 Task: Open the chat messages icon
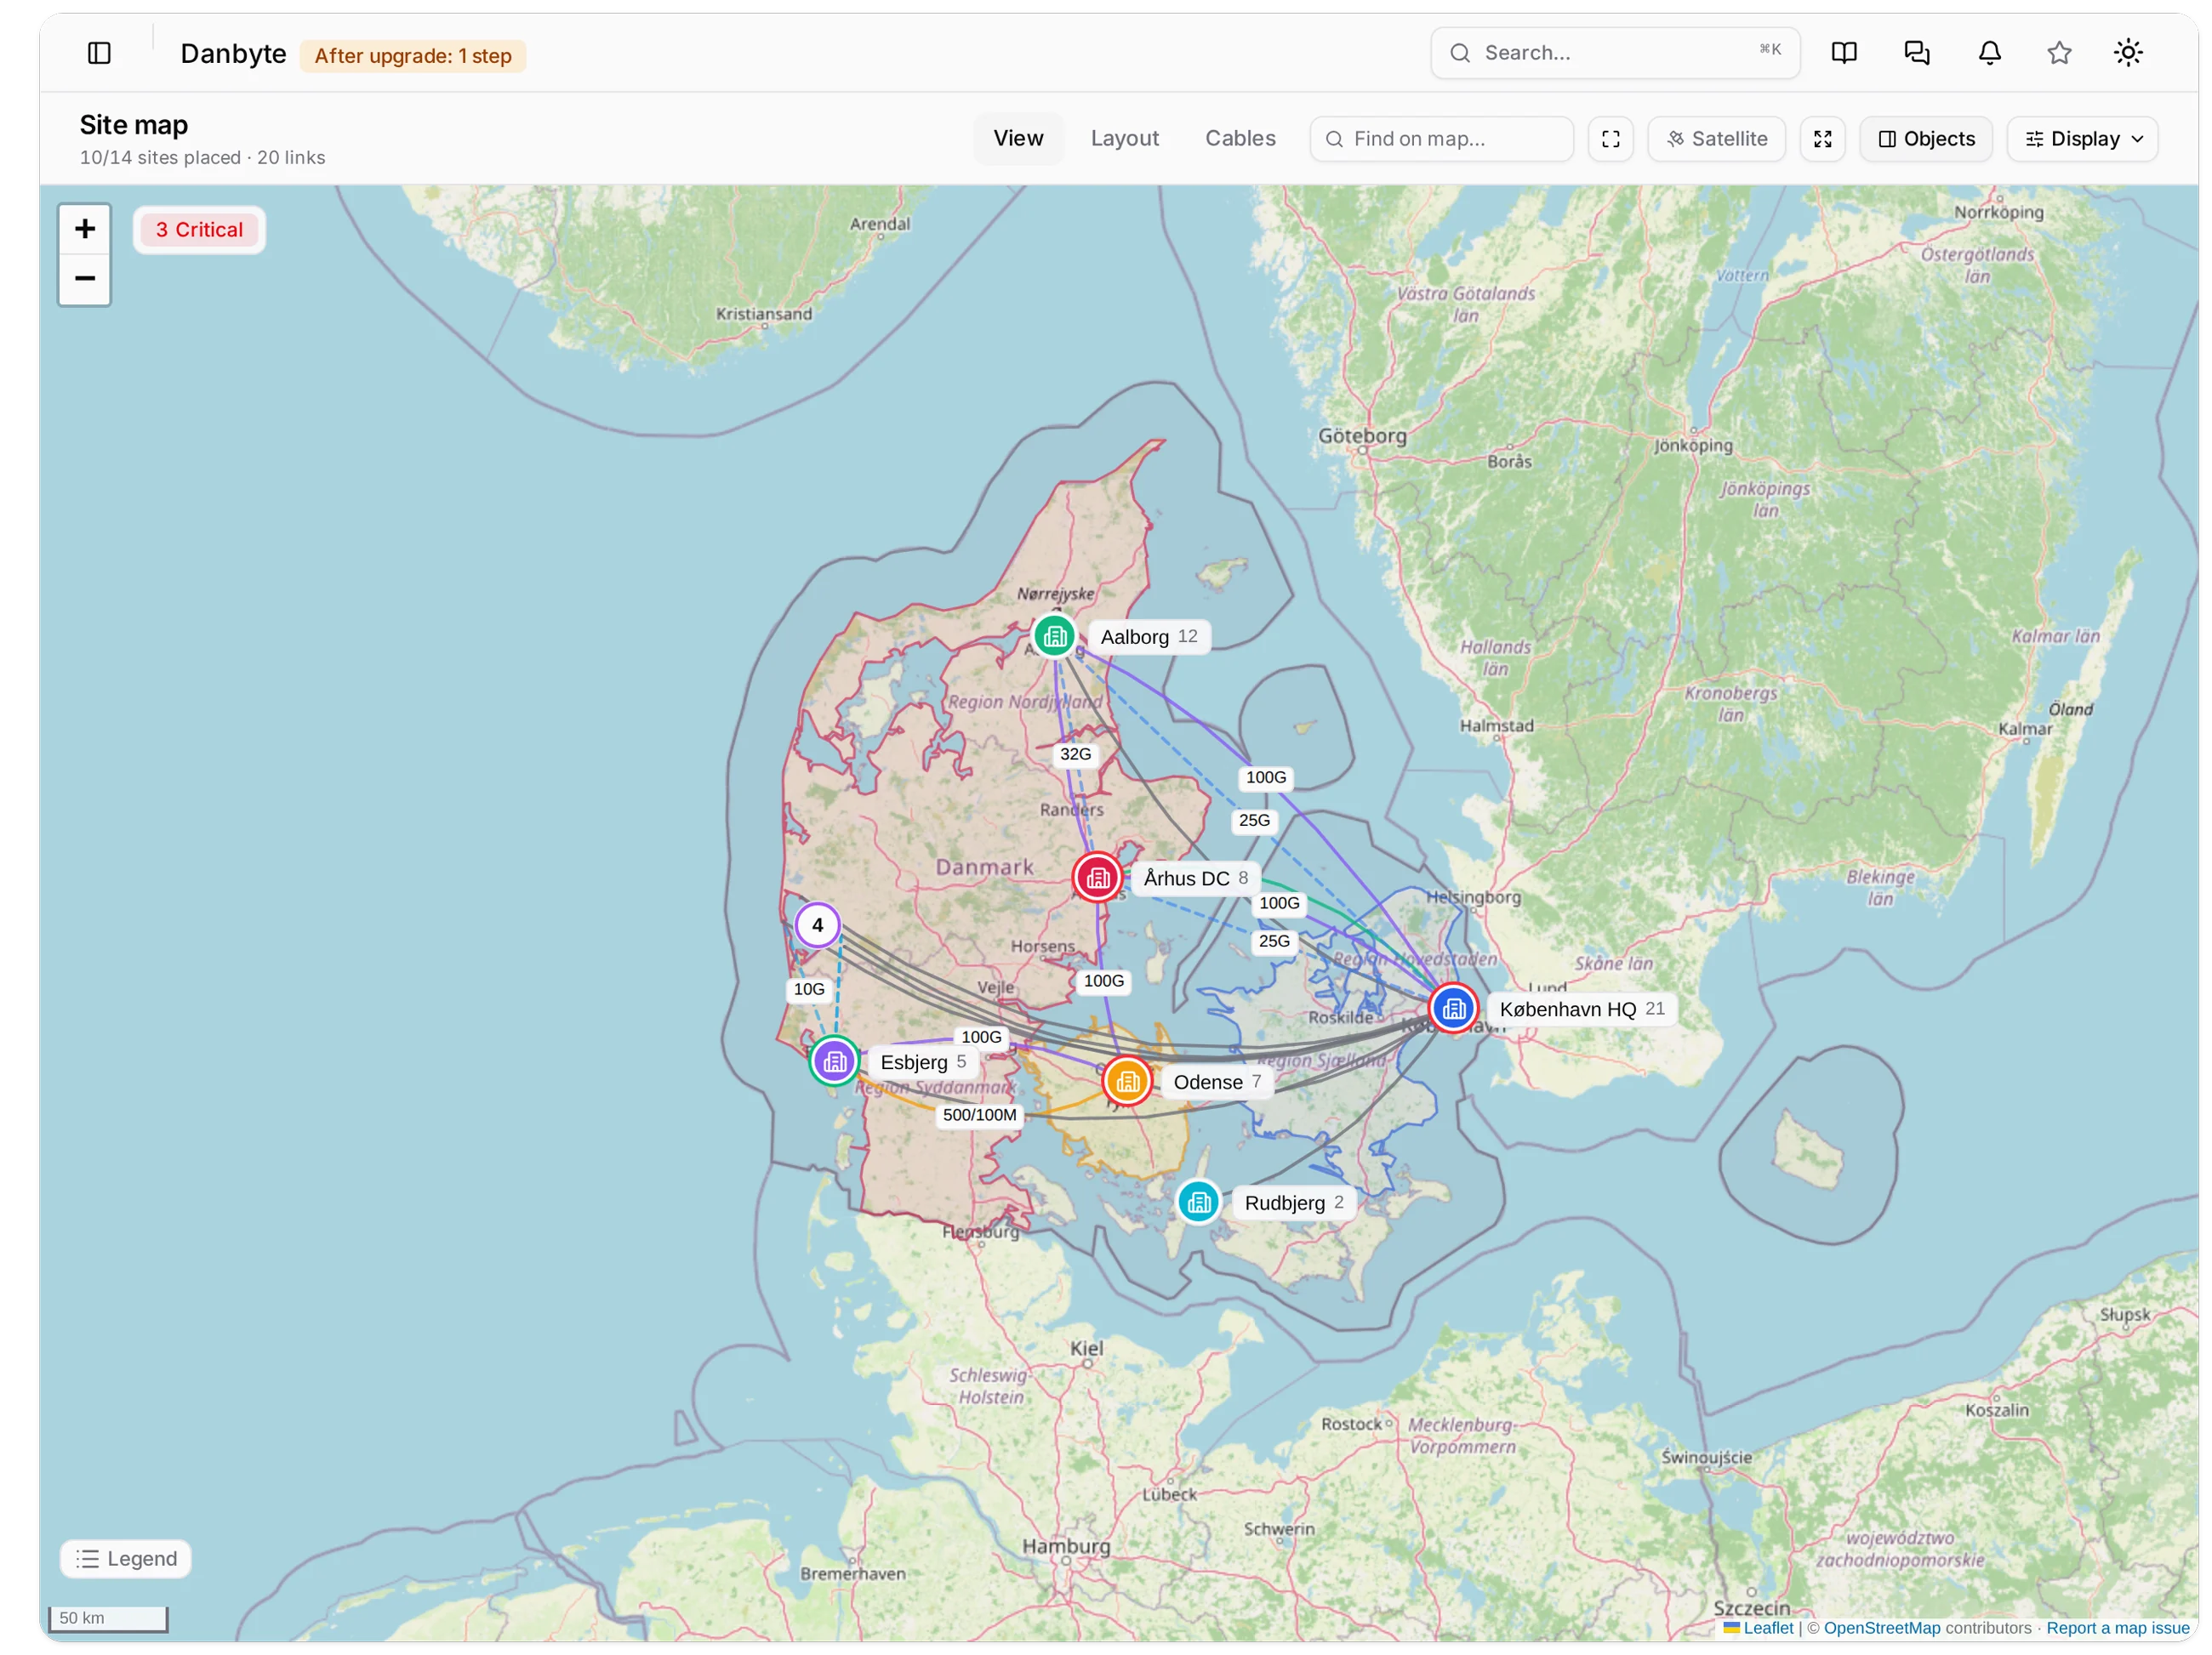point(1917,53)
